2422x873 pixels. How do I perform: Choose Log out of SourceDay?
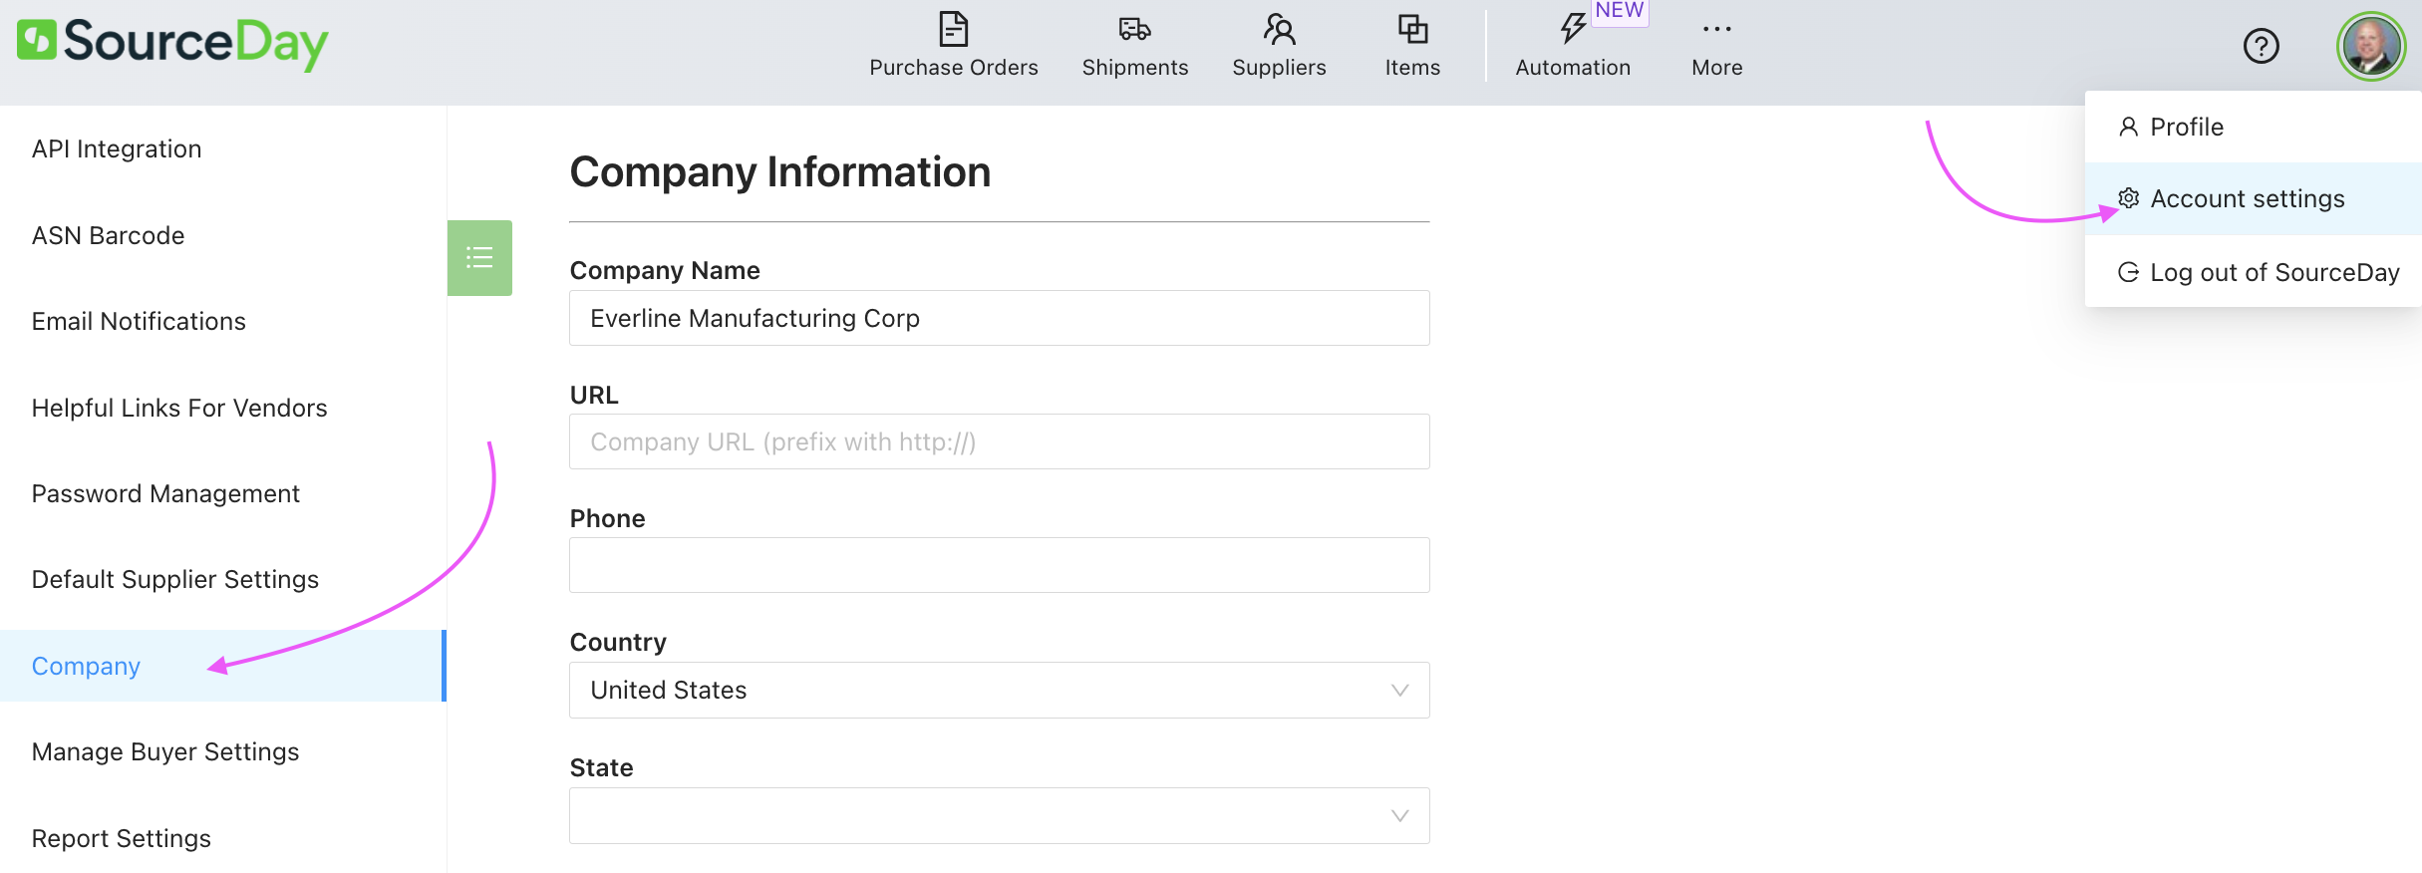[x=2254, y=272]
